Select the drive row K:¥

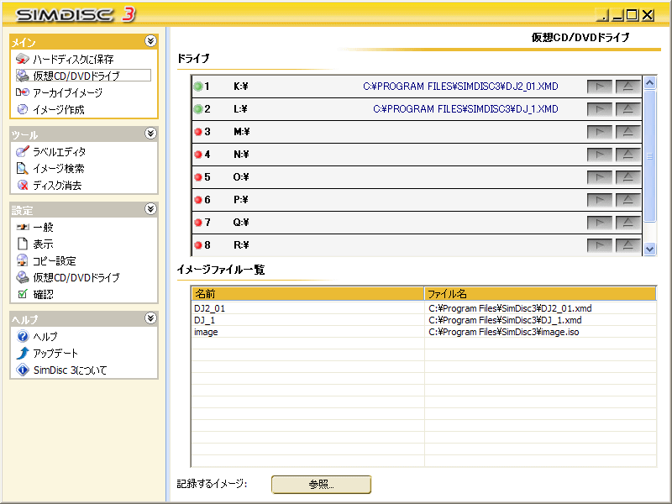(417, 87)
